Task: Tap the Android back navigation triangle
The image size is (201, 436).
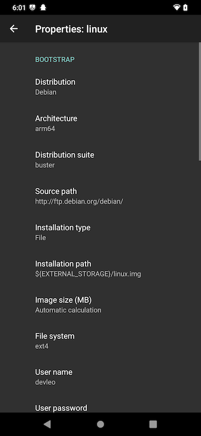Action: point(47,424)
